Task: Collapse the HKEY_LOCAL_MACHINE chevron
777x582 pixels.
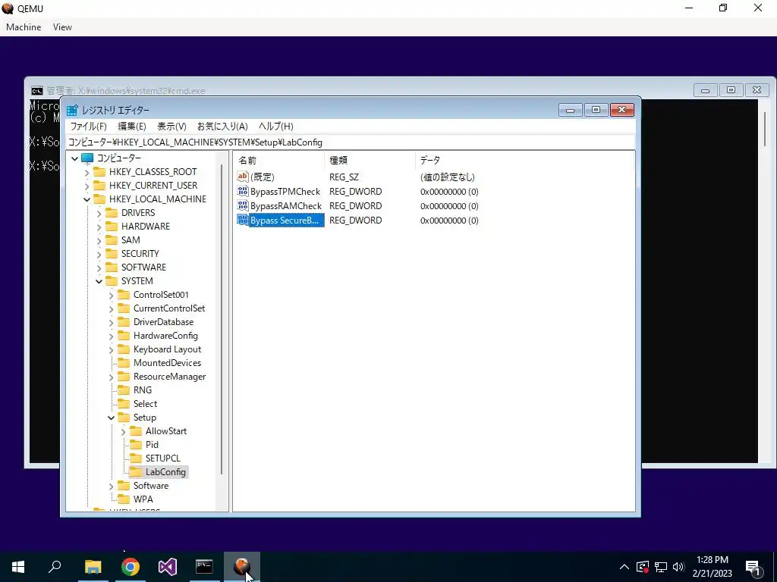Action: tap(87, 199)
